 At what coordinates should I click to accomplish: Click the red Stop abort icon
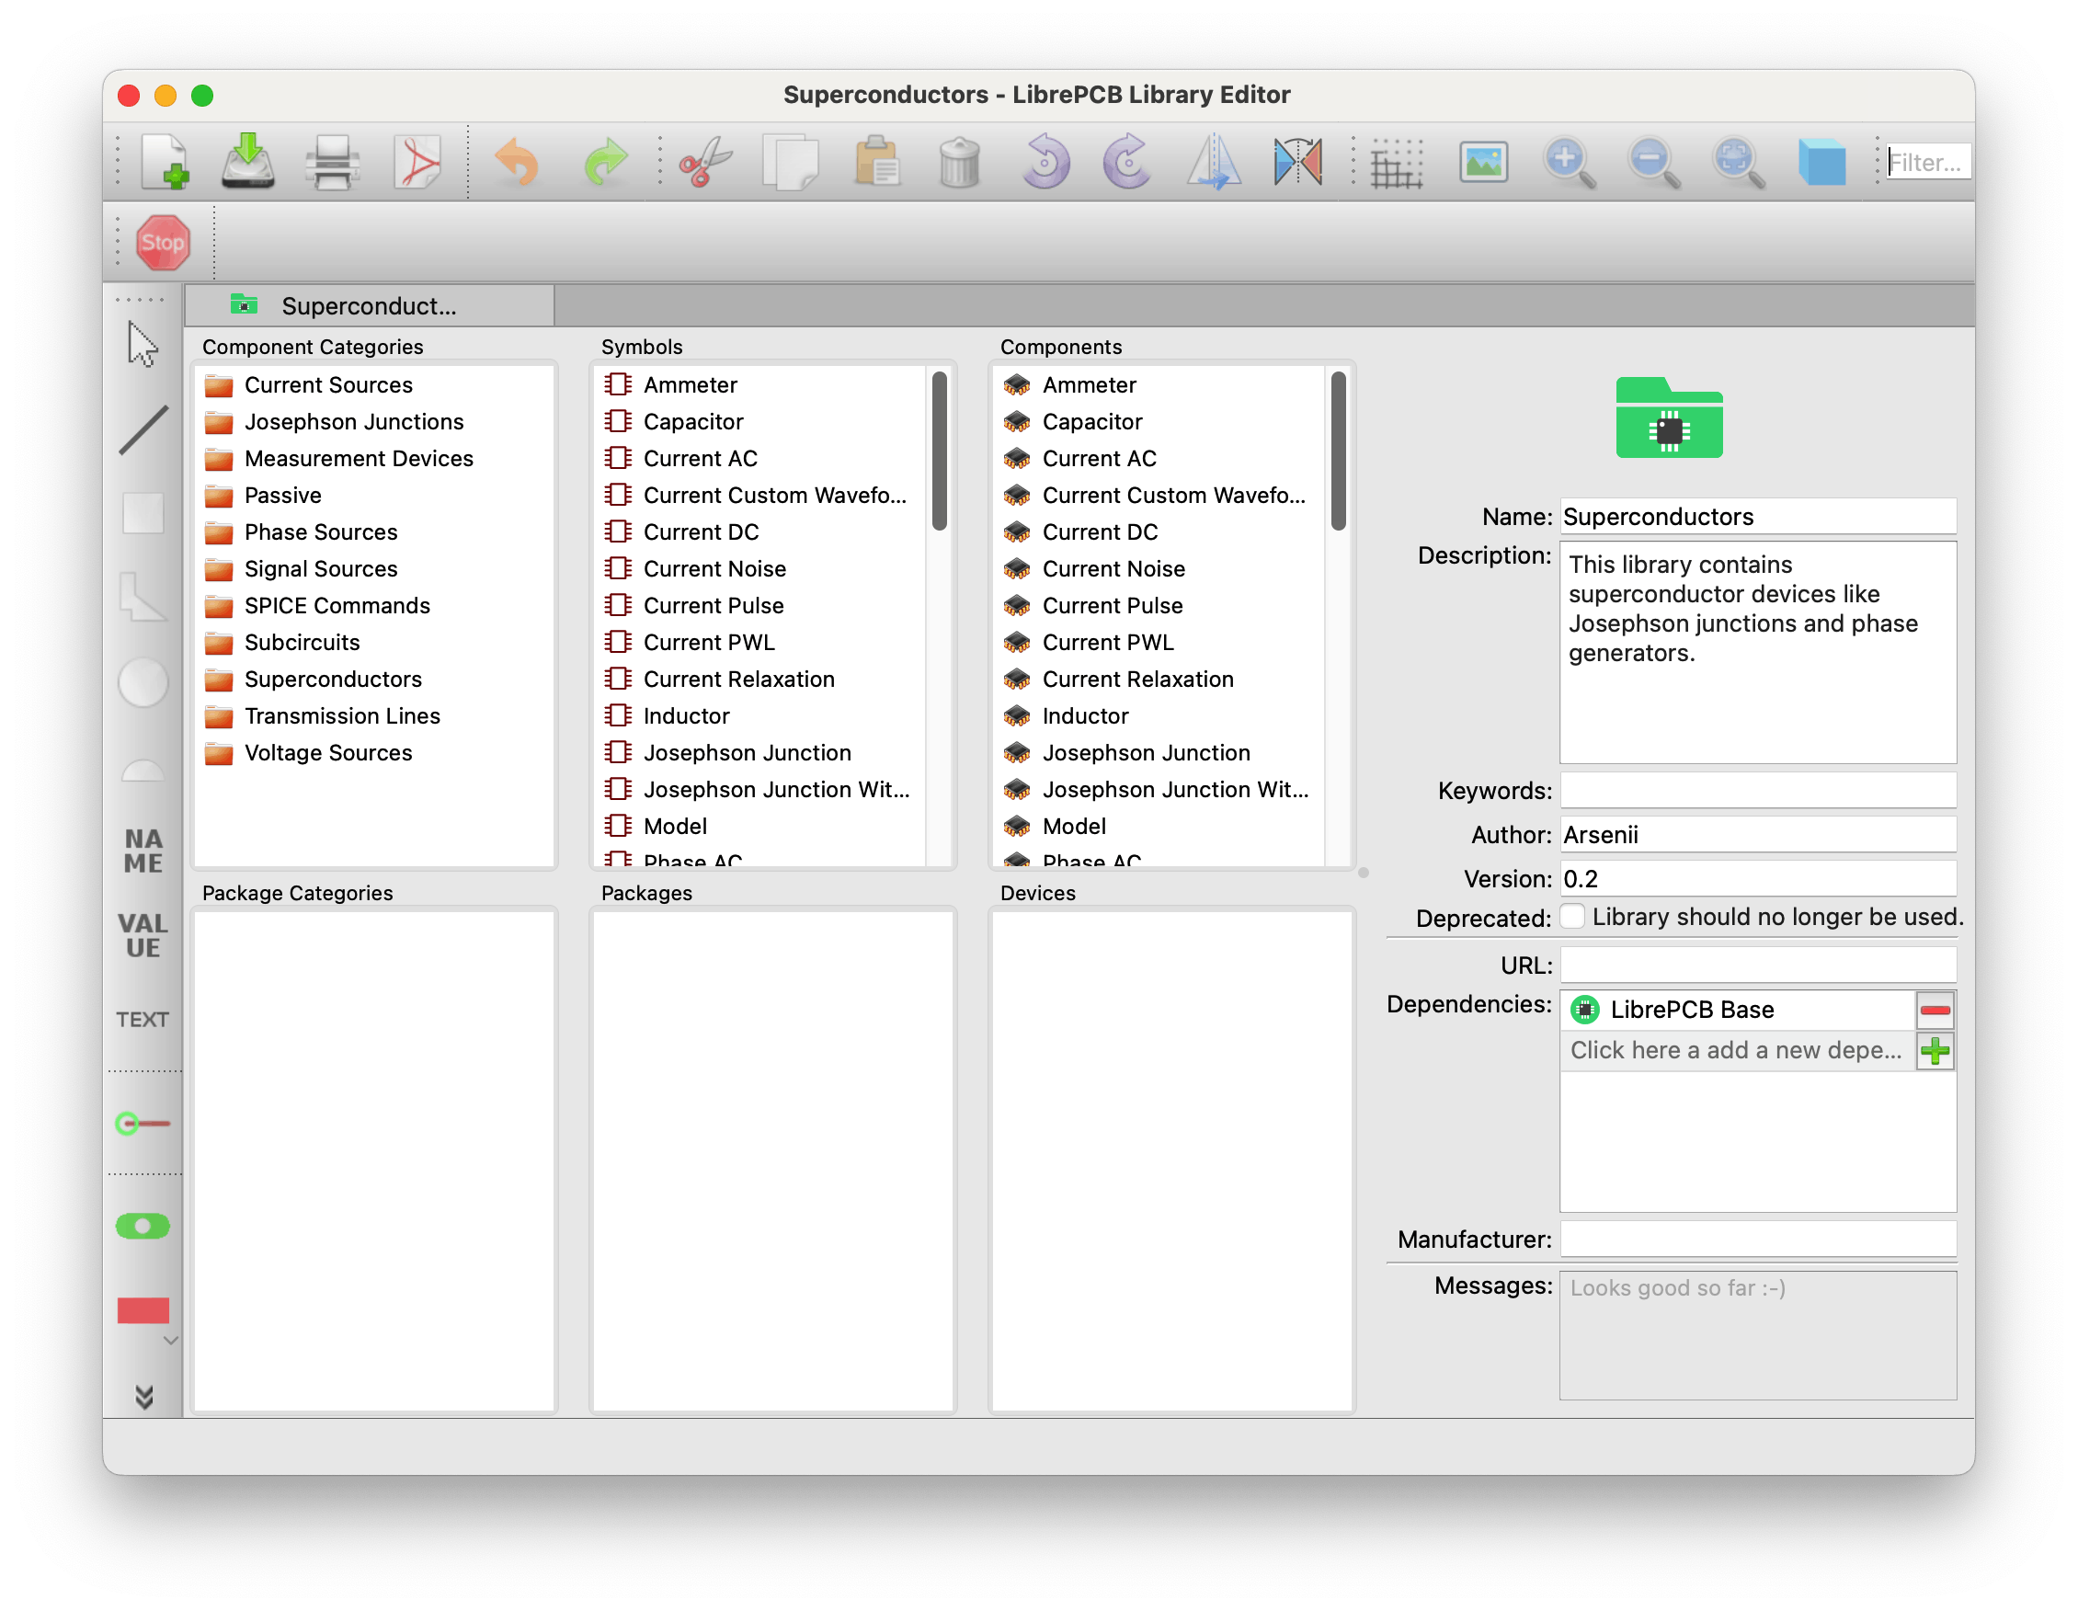pos(163,243)
